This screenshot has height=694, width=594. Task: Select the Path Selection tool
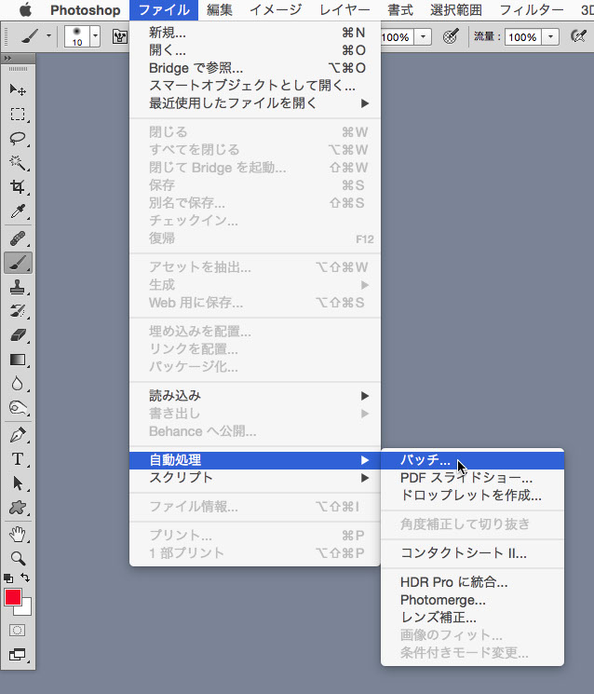click(x=18, y=483)
